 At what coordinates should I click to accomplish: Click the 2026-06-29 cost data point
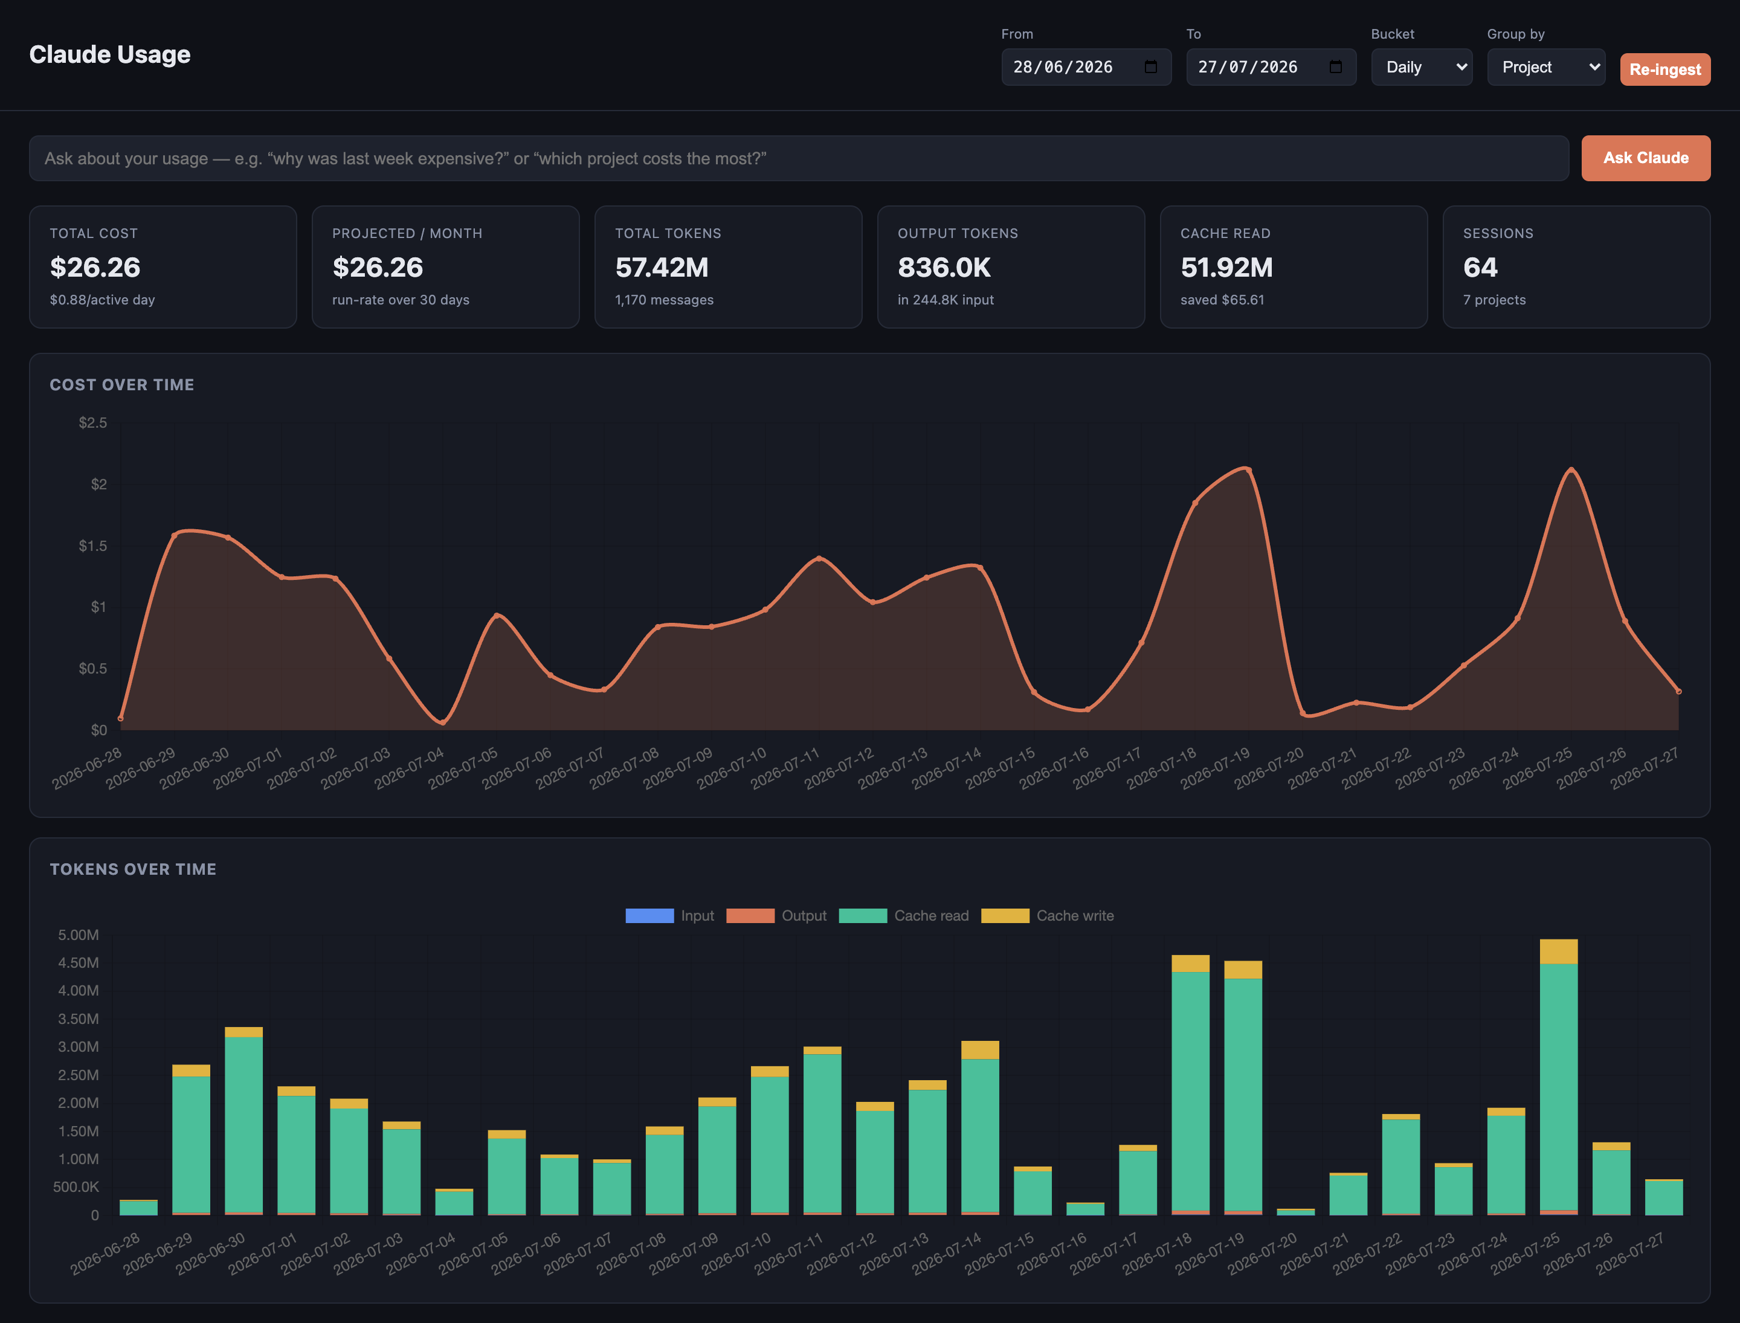tap(174, 535)
